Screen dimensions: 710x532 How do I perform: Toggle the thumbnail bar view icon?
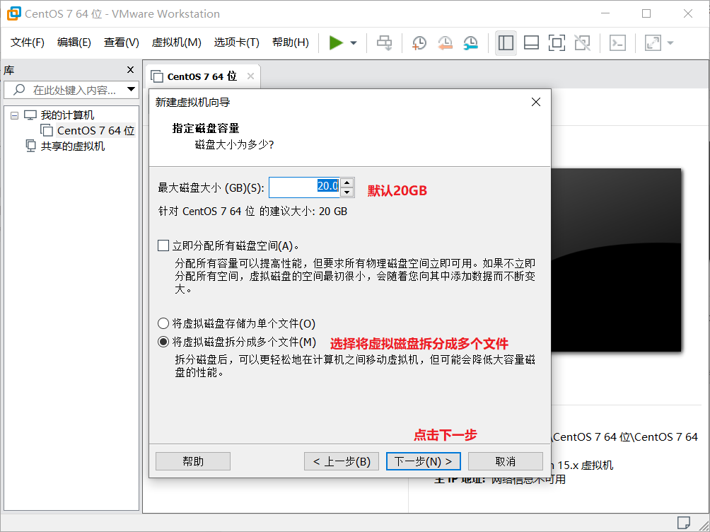(531, 43)
